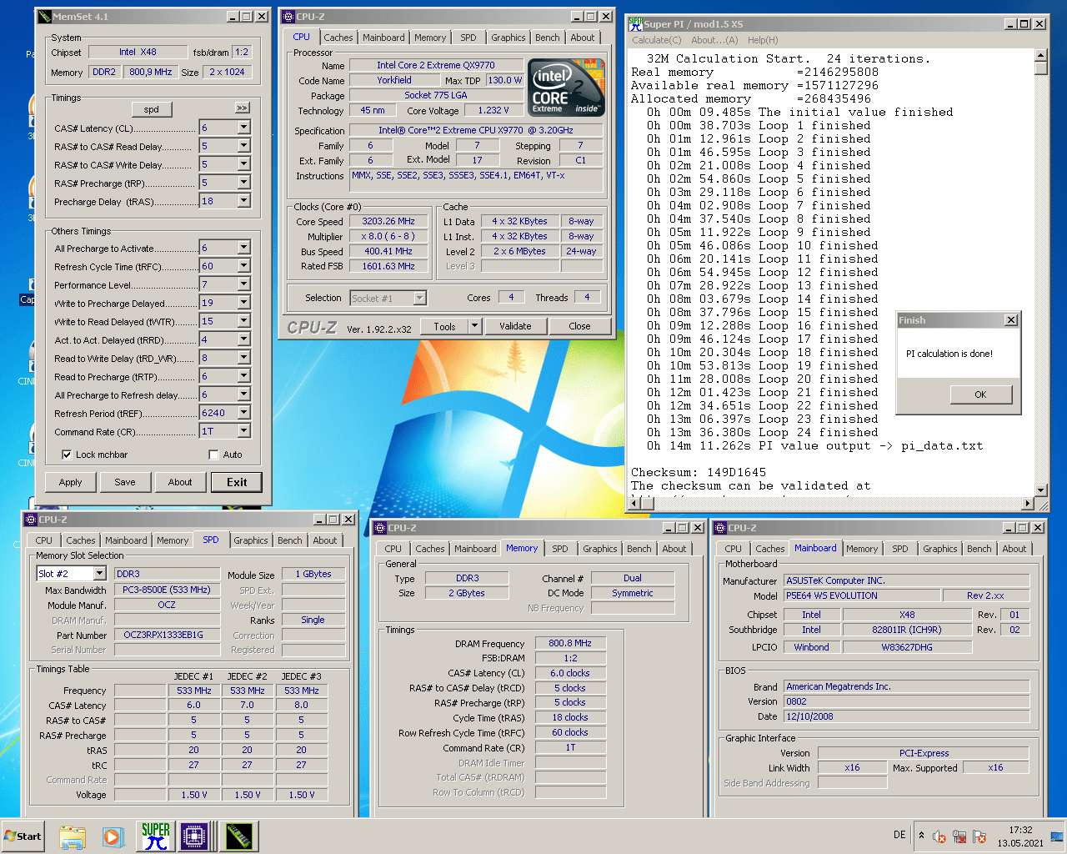Click the MemSet timings arrow >> button
Image resolution: width=1067 pixels, height=854 pixels.
pos(243,108)
